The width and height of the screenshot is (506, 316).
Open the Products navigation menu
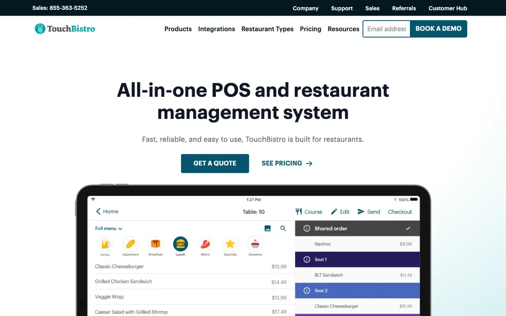pyautogui.click(x=178, y=29)
